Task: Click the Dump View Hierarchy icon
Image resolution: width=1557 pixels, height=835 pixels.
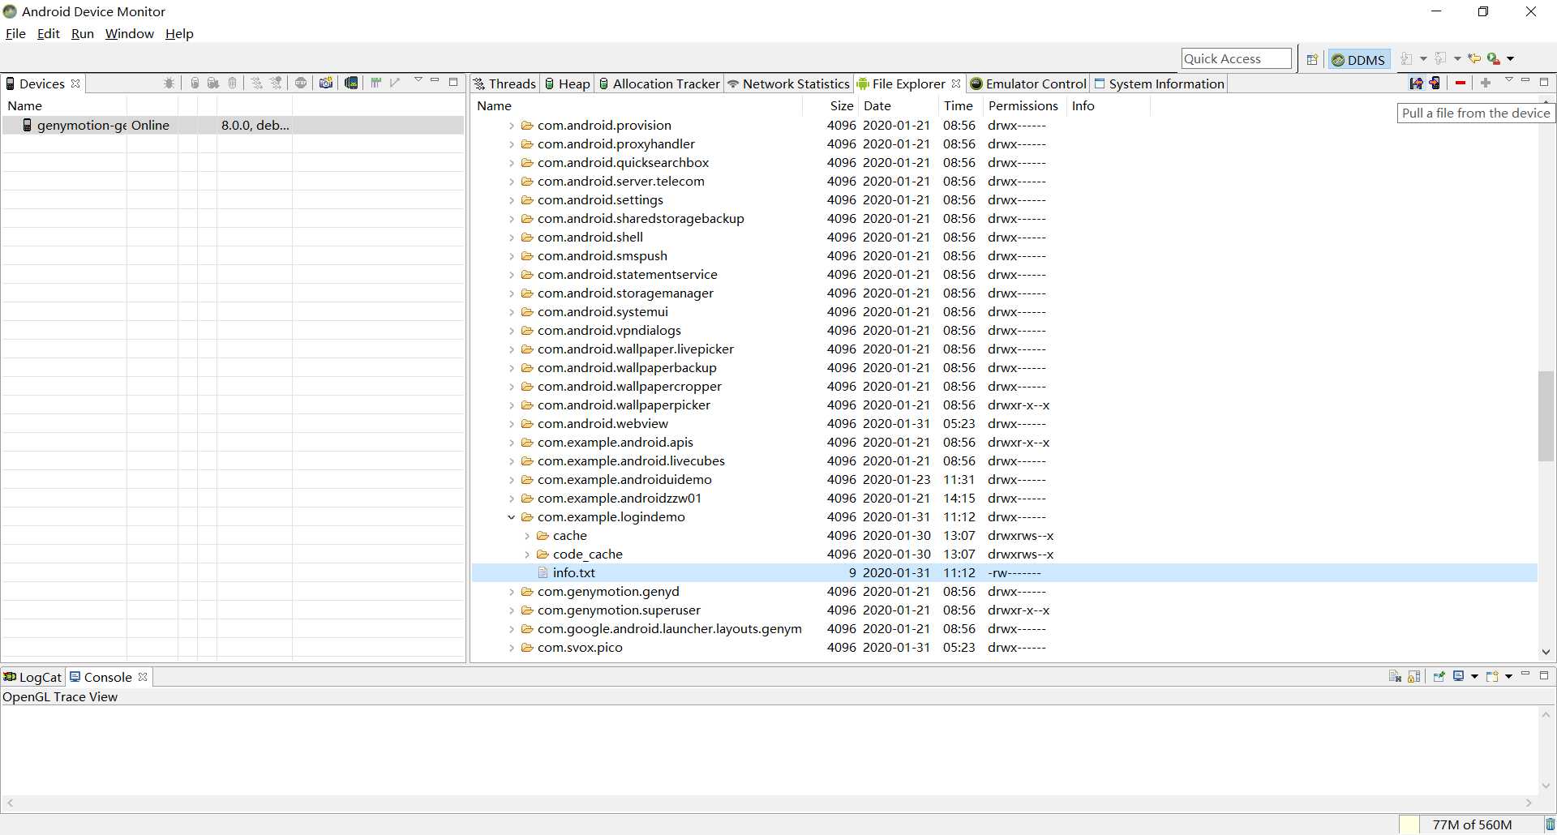Action: point(351,83)
